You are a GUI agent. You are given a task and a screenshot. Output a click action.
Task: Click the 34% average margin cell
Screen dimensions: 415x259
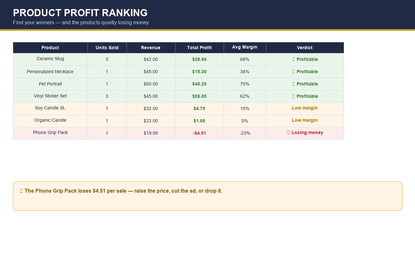click(x=245, y=72)
